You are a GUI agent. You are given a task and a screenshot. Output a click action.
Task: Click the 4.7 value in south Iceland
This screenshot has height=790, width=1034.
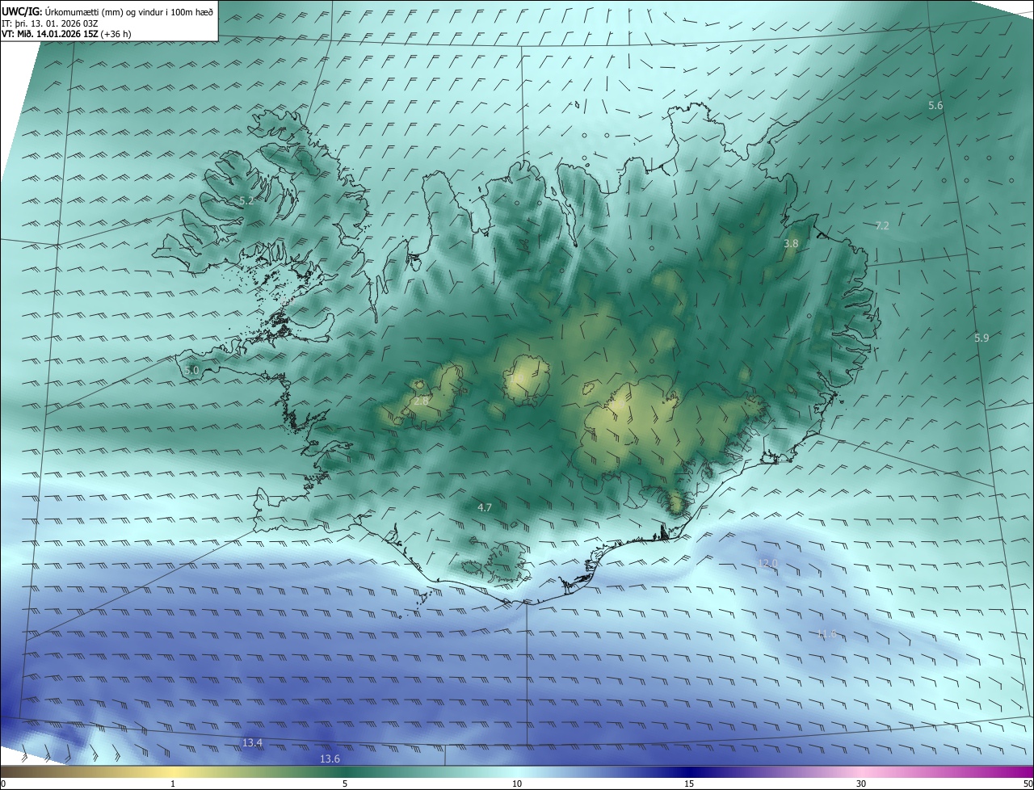(x=485, y=507)
